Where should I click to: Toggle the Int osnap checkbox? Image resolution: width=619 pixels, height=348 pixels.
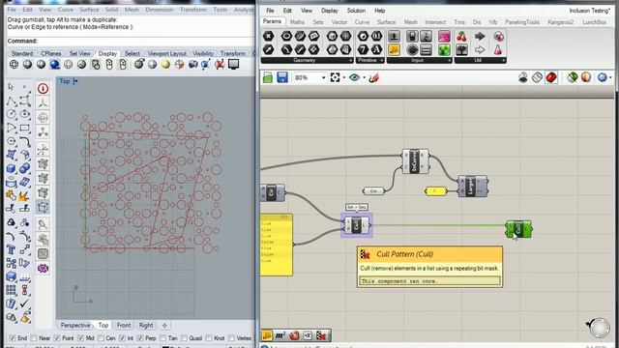coord(122,338)
